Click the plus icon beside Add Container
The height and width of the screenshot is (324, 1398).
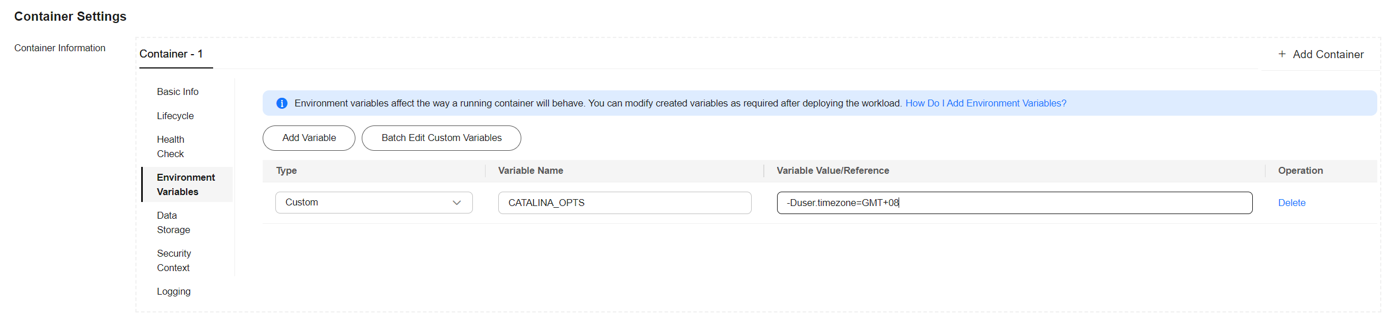click(1282, 54)
